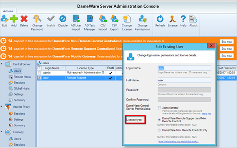Open Sessions under Gateway
The image size is (237, 148).
tap(17, 144)
